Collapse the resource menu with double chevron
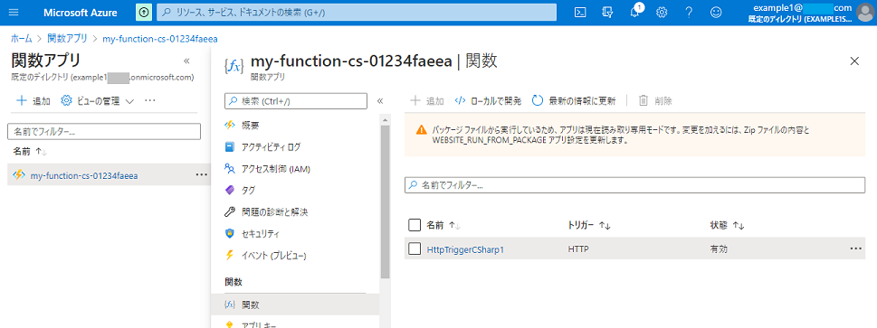This screenshot has height=328, width=877. [380, 101]
